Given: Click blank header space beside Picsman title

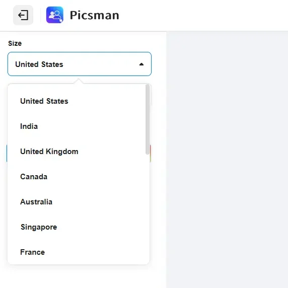Looking at the screenshot, I should (202, 15).
